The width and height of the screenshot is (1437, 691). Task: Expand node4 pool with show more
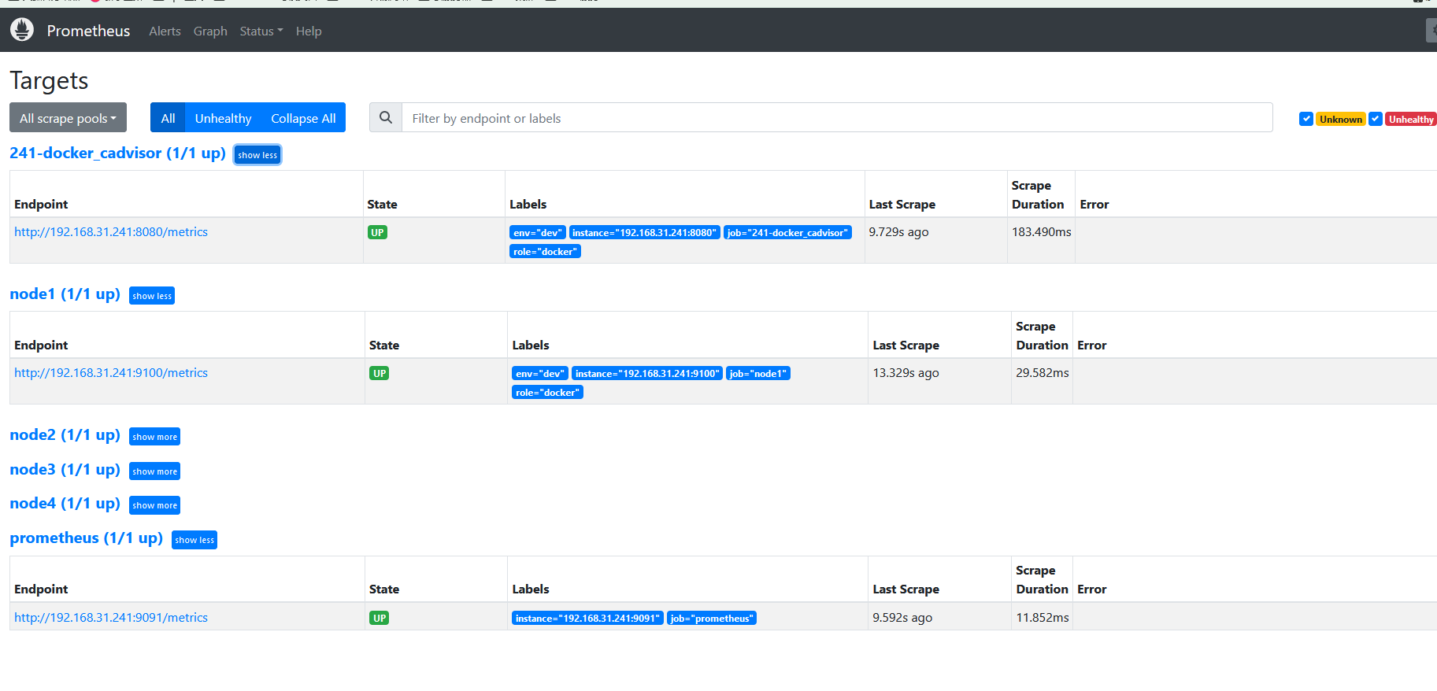pyautogui.click(x=155, y=505)
